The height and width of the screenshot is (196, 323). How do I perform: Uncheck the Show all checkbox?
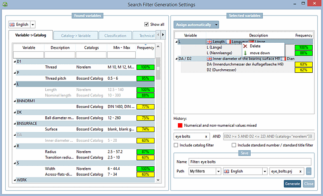(x=146, y=25)
